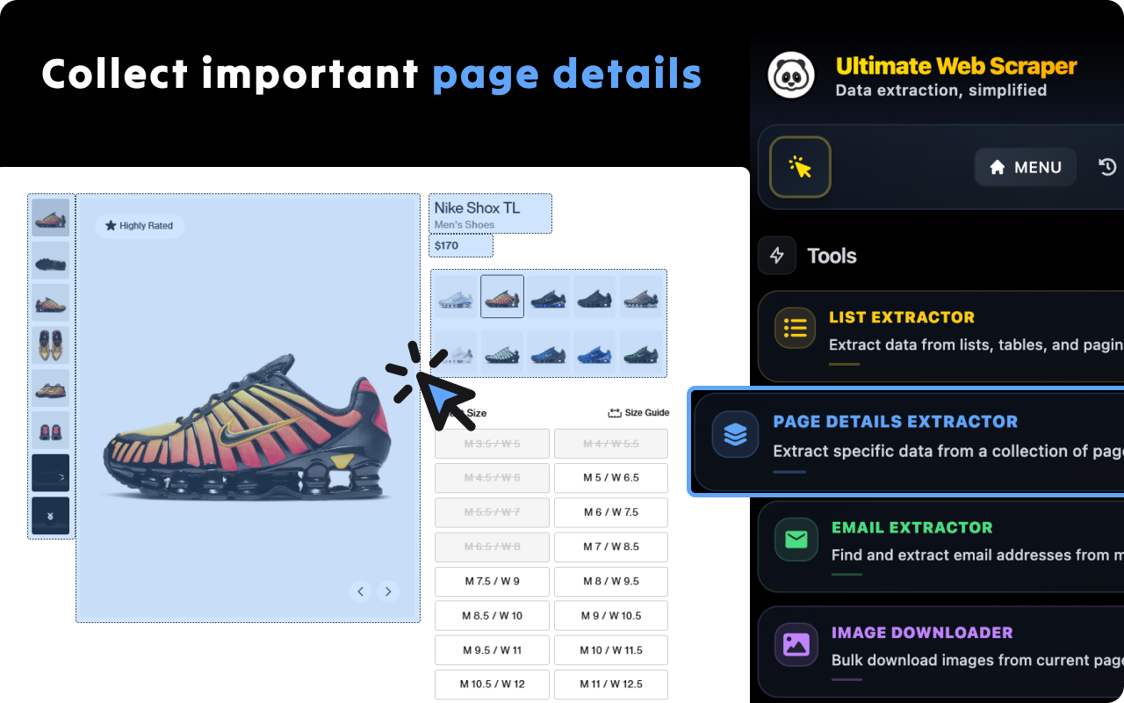
Task: Open the Email Extractor envelope icon
Action: [x=795, y=539]
